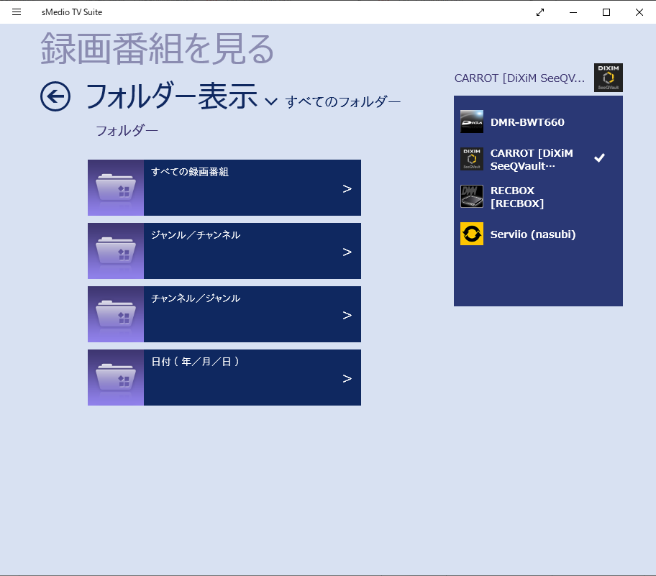Click the back arrow button
Viewport: 656px width, 576px height.
[x=55, y=96]
